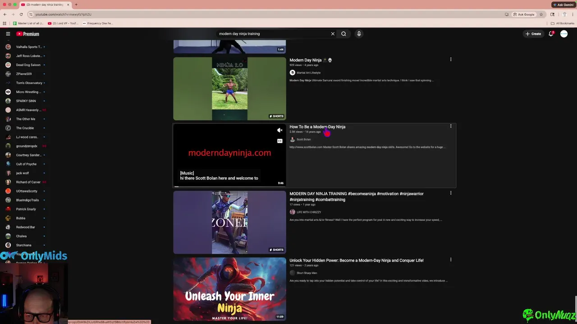Open Unlock Your Hidden Power video title
This screenshot has width=577, height=324.
(357, 261)
